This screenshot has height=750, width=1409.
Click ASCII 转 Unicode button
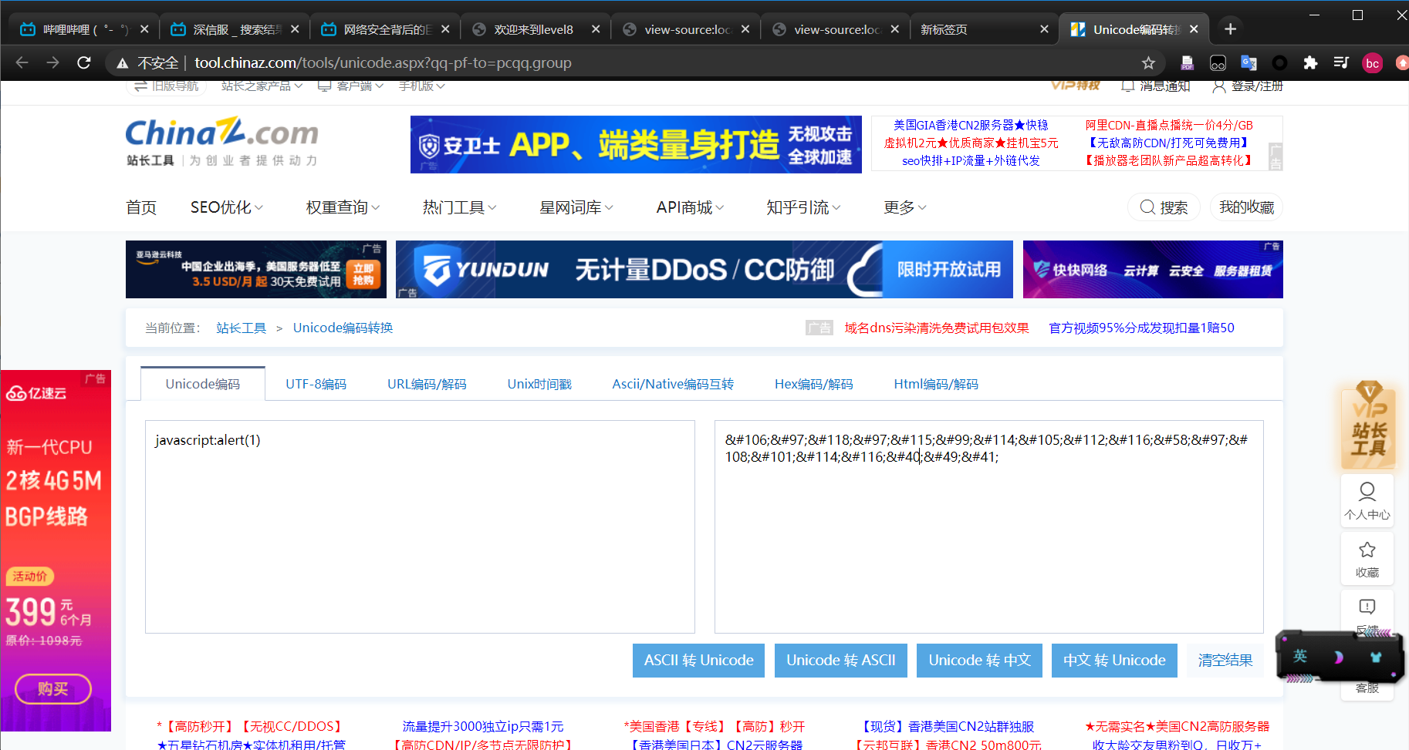point(698,661)
